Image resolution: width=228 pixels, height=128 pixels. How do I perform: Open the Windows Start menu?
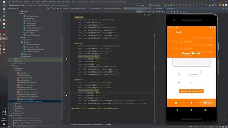4,2
